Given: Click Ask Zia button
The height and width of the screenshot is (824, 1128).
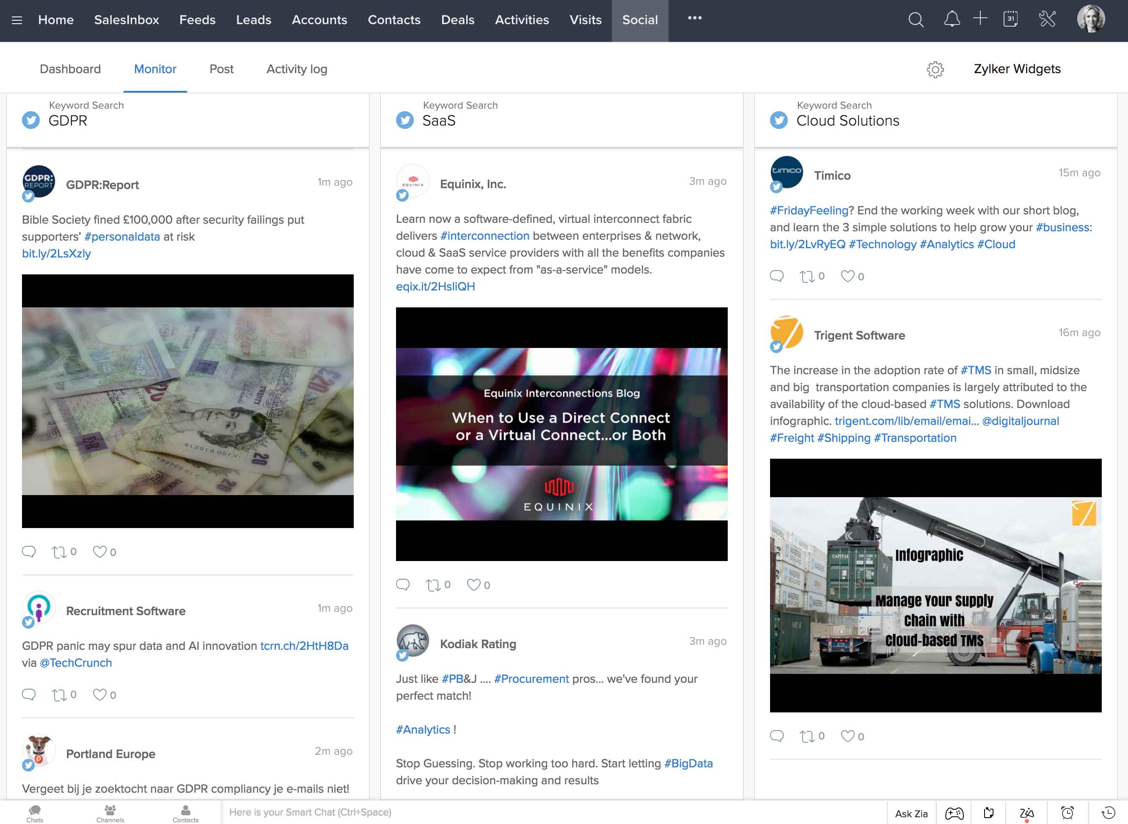Looking at the screenshot, I should [911, 813].
